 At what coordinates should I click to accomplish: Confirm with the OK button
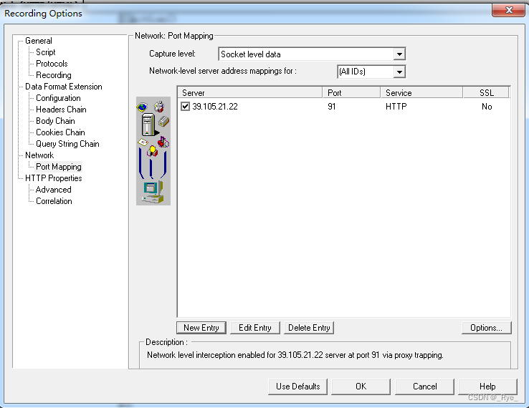(361, 387)
